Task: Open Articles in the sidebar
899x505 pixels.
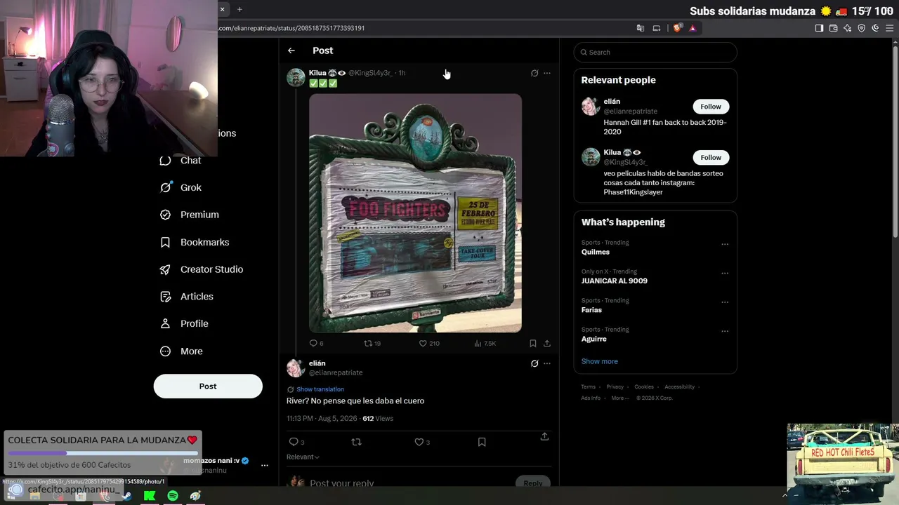Action: tap(186, 297)
